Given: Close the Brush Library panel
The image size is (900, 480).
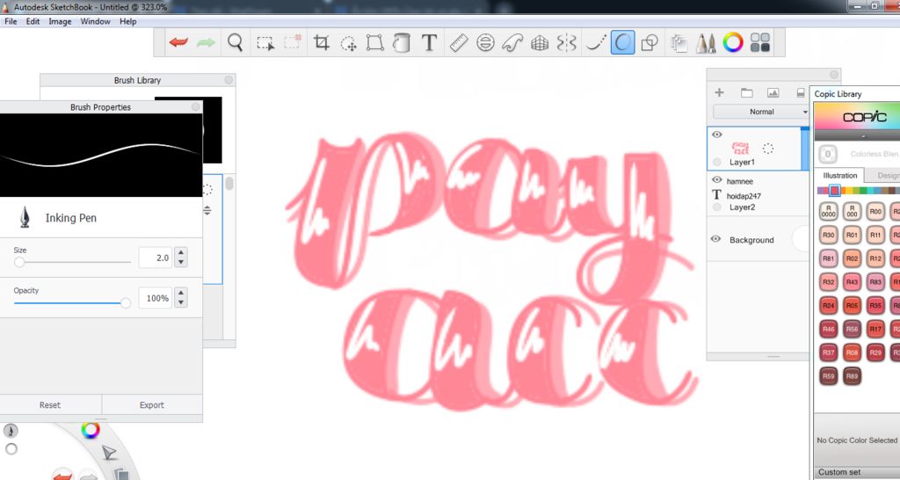Looking at the screenshot, I should point(229,80).
